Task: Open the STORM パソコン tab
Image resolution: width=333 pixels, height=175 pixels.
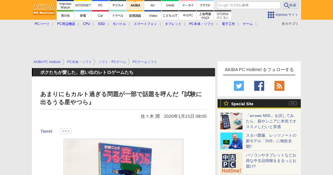Action: [x=223, y=15]
